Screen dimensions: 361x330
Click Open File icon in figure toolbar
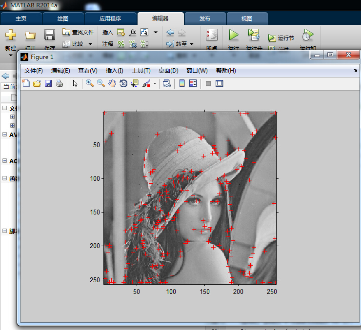[x=37, y=83]
